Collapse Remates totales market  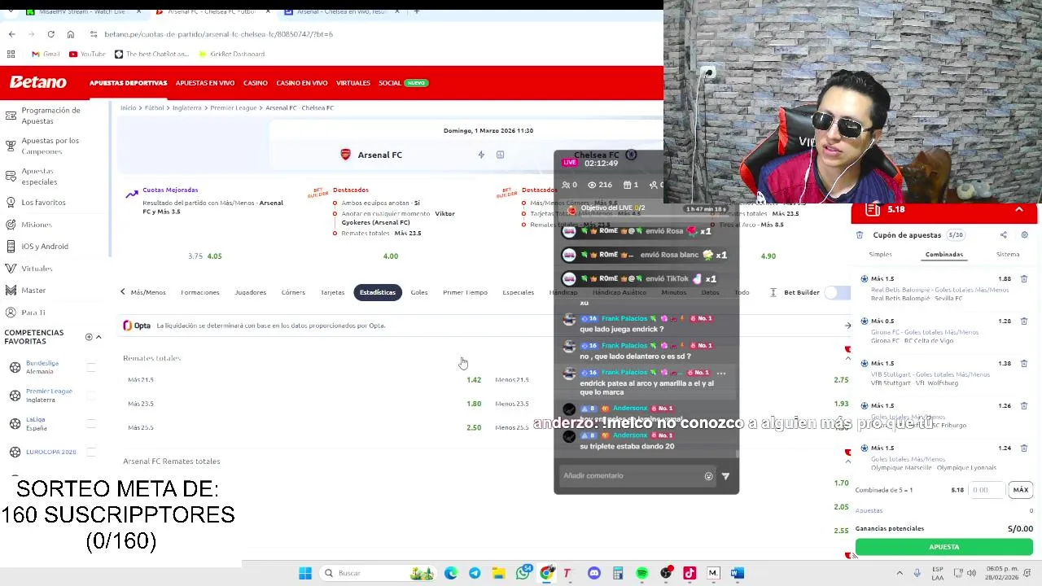pyautogui.click(x=847, y=358)
